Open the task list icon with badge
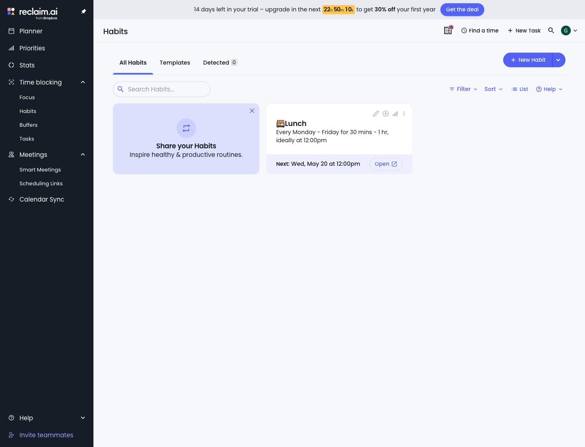585x447 pixels. point(448,30)
